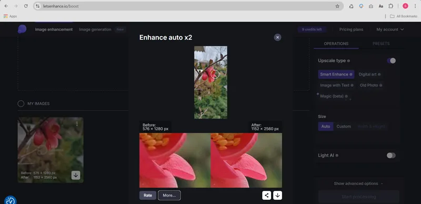The image size is (421, 204).
Task: Click the Start processing button
Action: point(359,197)
